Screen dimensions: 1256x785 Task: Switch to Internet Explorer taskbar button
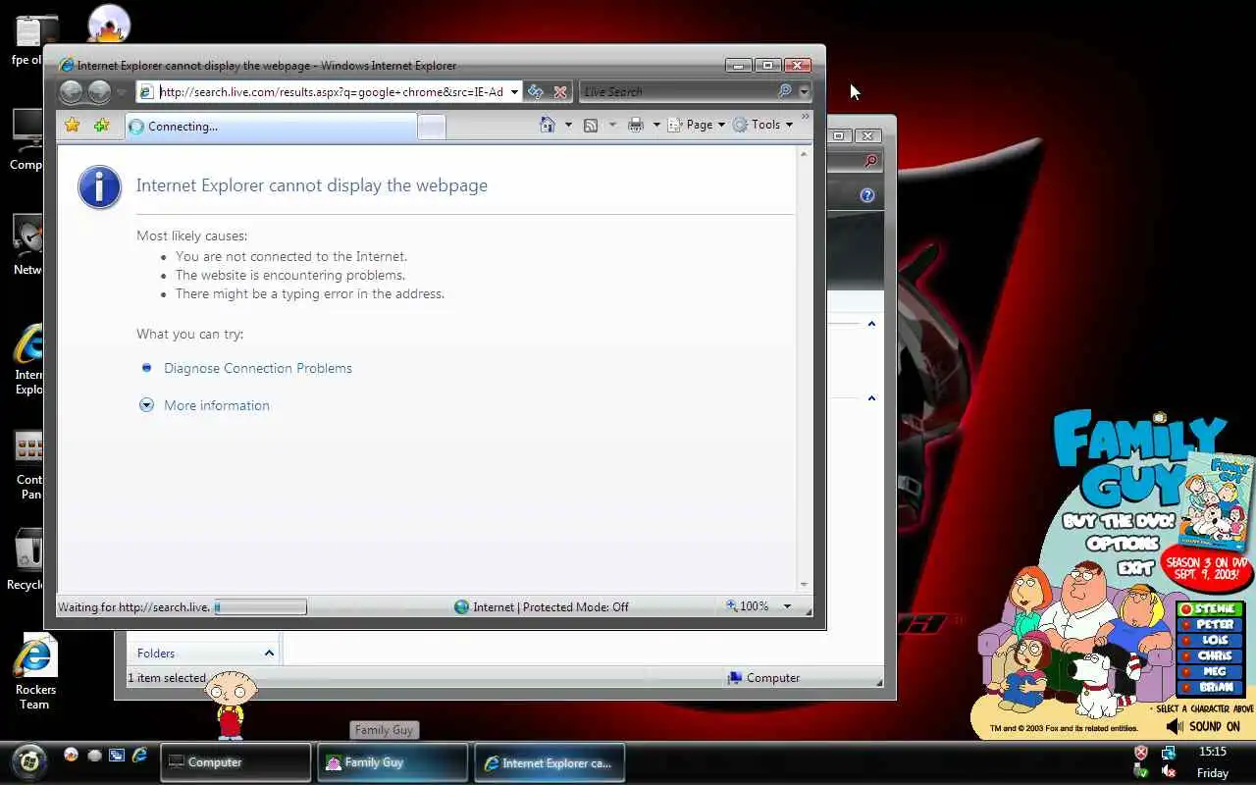tap(549, 762)
